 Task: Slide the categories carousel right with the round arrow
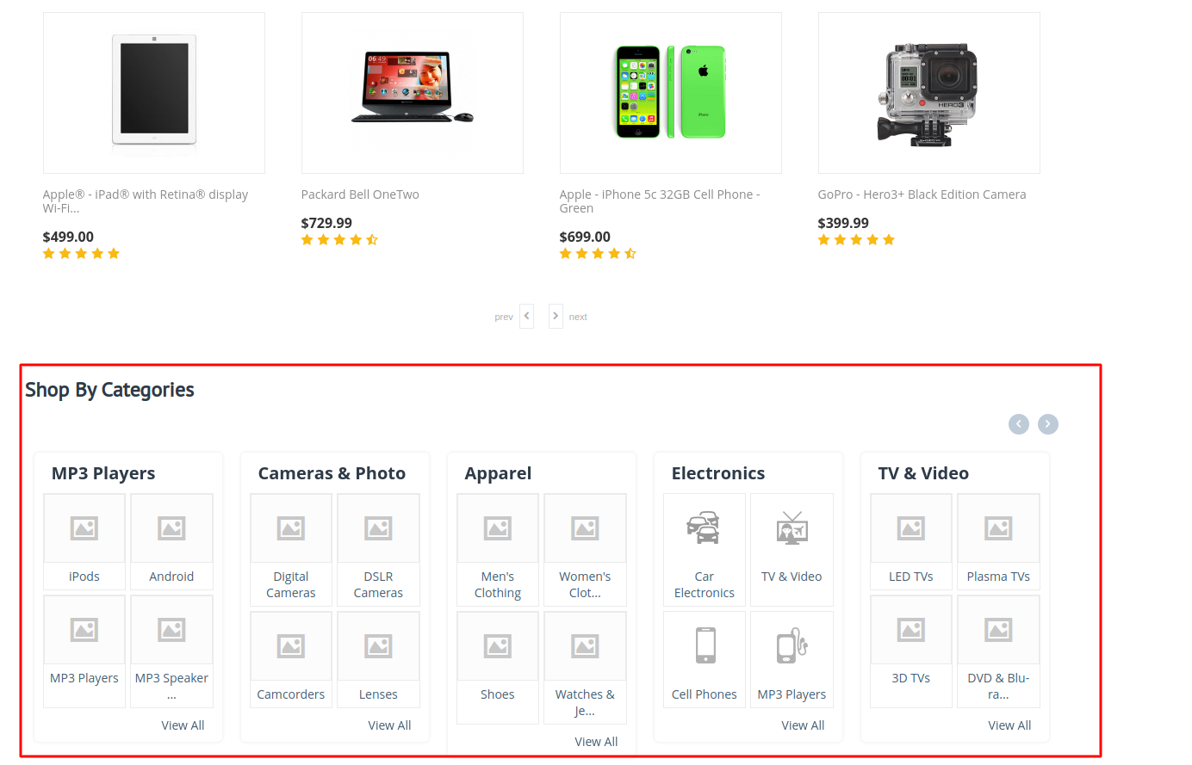[1048, 424]
